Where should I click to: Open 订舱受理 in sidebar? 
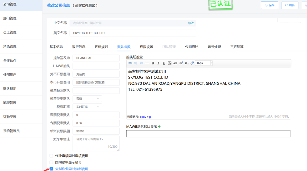[21, 117]
